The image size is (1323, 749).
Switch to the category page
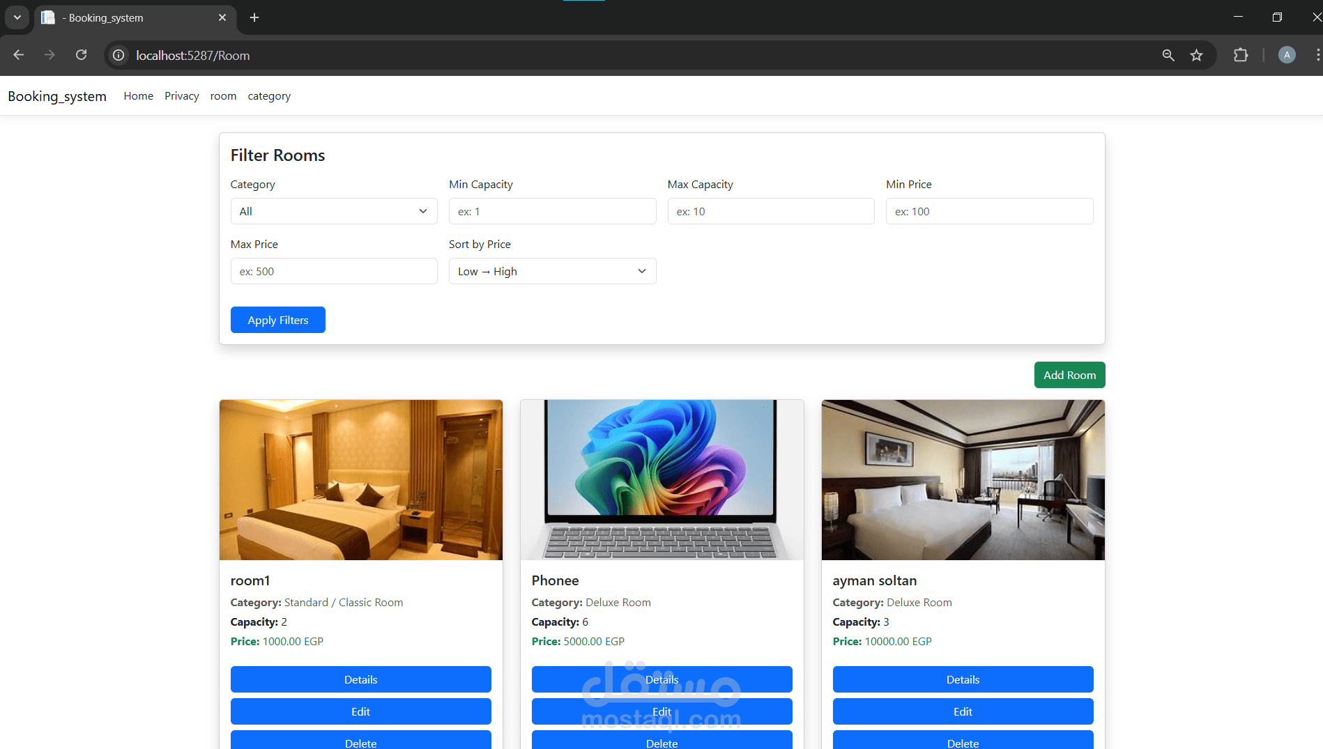[269, 95]
